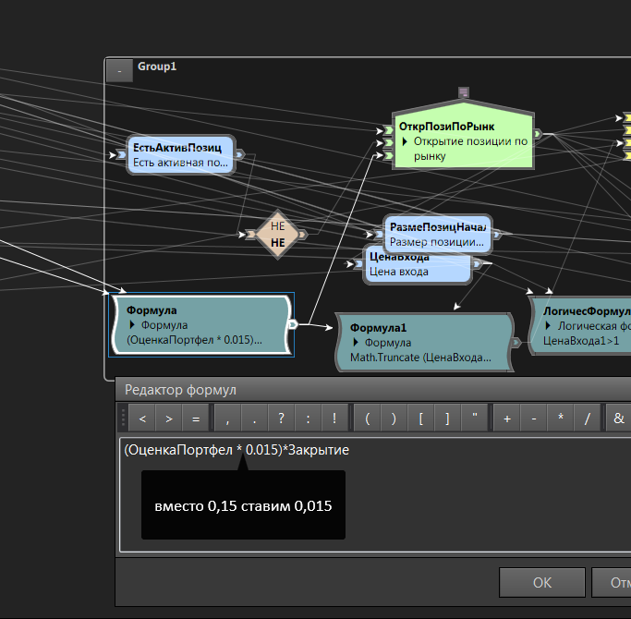Insert the exclamation mark operator
The height and width of the screenshot is (619, 631).
pyautogui.click(x=334, y=419)
